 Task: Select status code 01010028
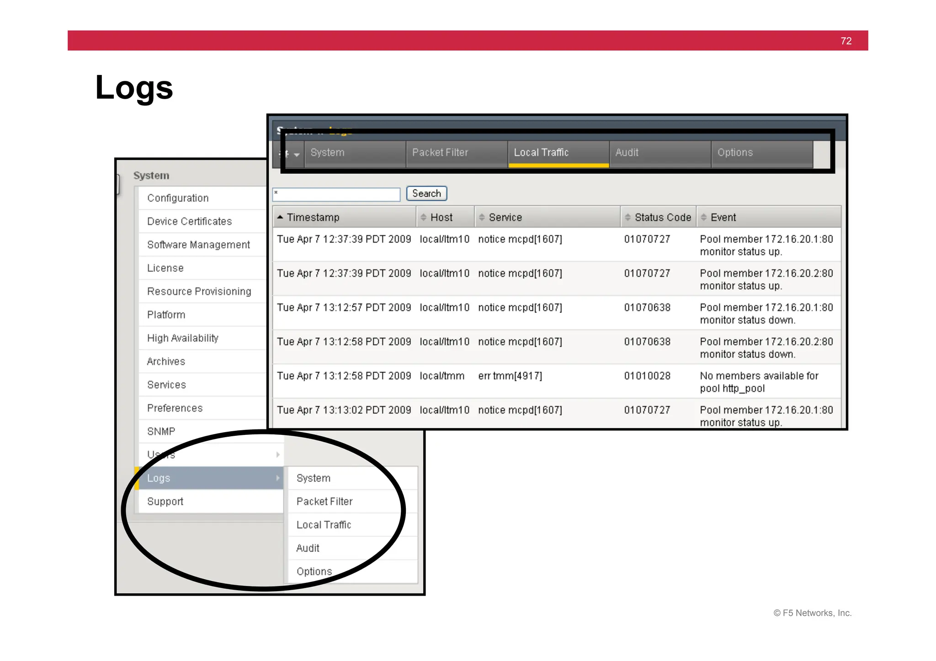tap(647, 376)
